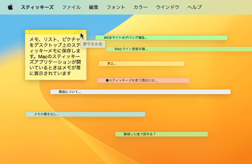Close the yellow sticky note with its square button

click(31, 32)
